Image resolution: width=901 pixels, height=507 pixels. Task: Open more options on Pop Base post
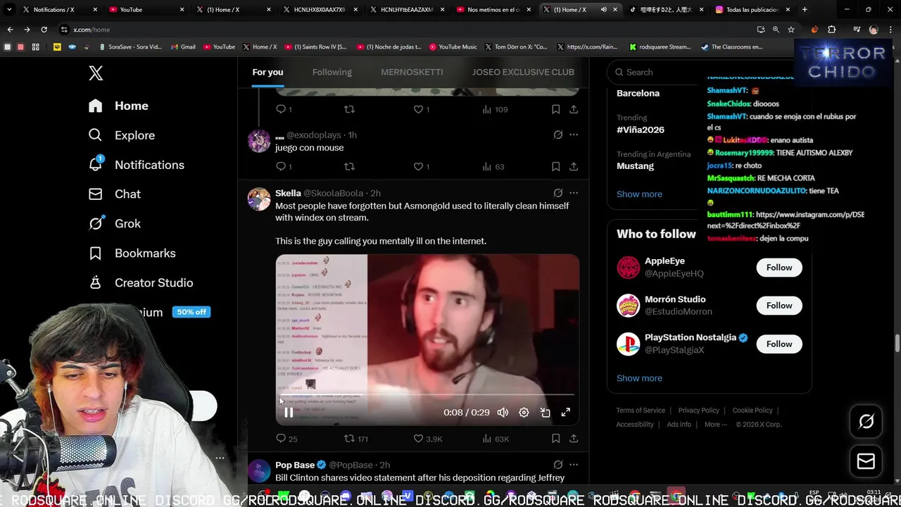tap(574, 465)
